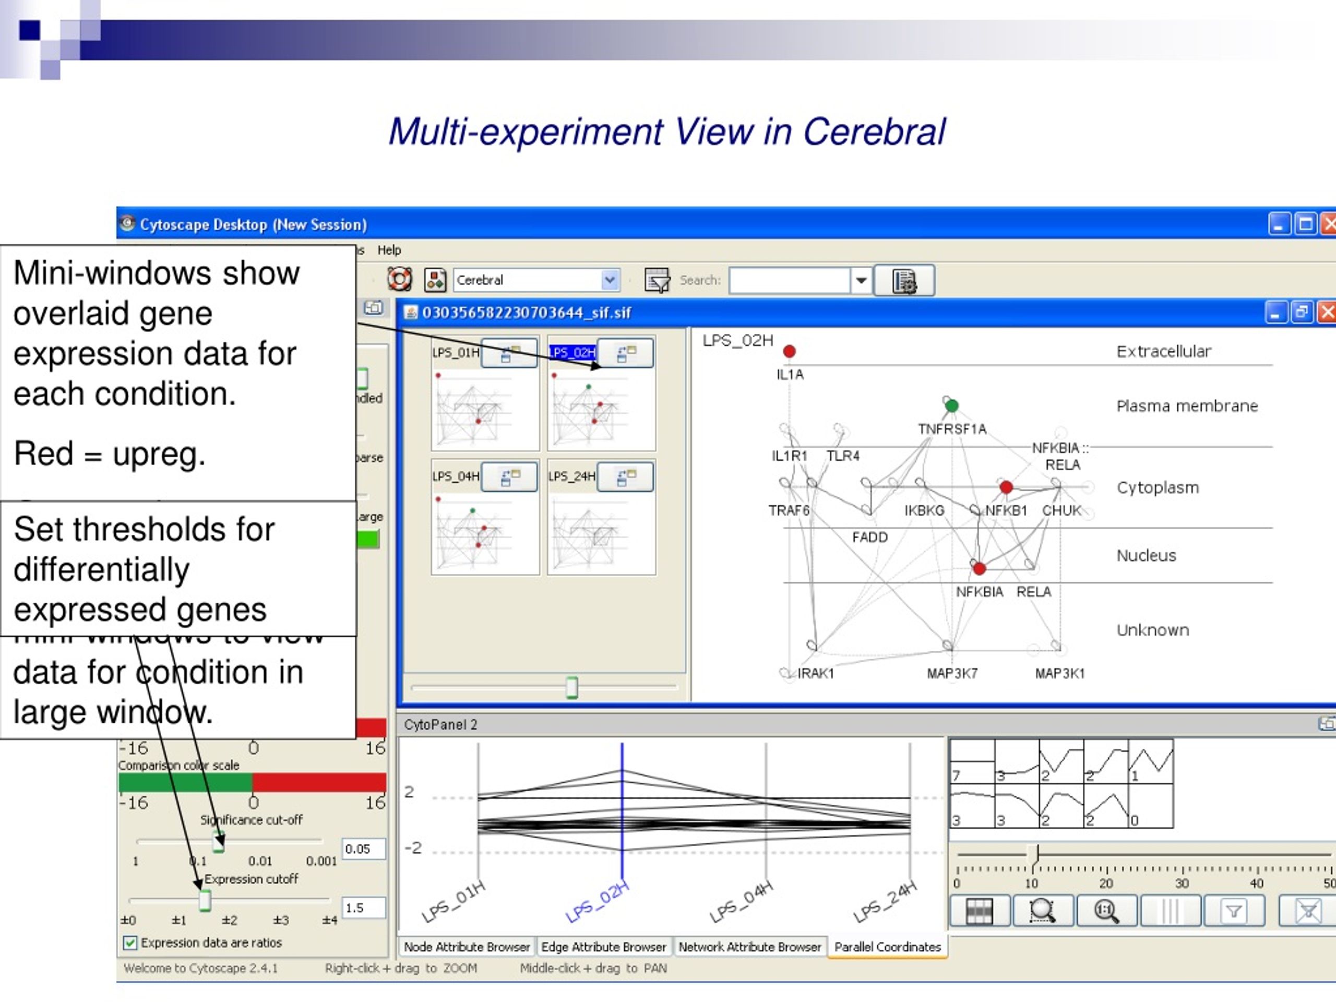Select the red NFKBIA node in Nucleus
Image resolution: width=1336 pixels, height=1002 pixels.
979,568
